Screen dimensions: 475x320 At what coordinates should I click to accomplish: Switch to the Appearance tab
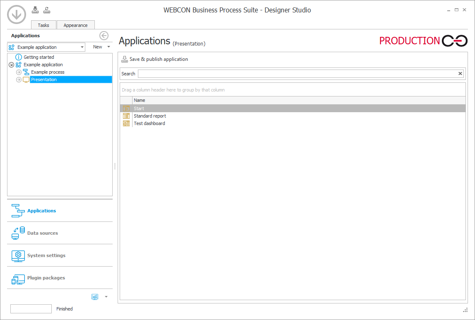click(x=75, y=25)
